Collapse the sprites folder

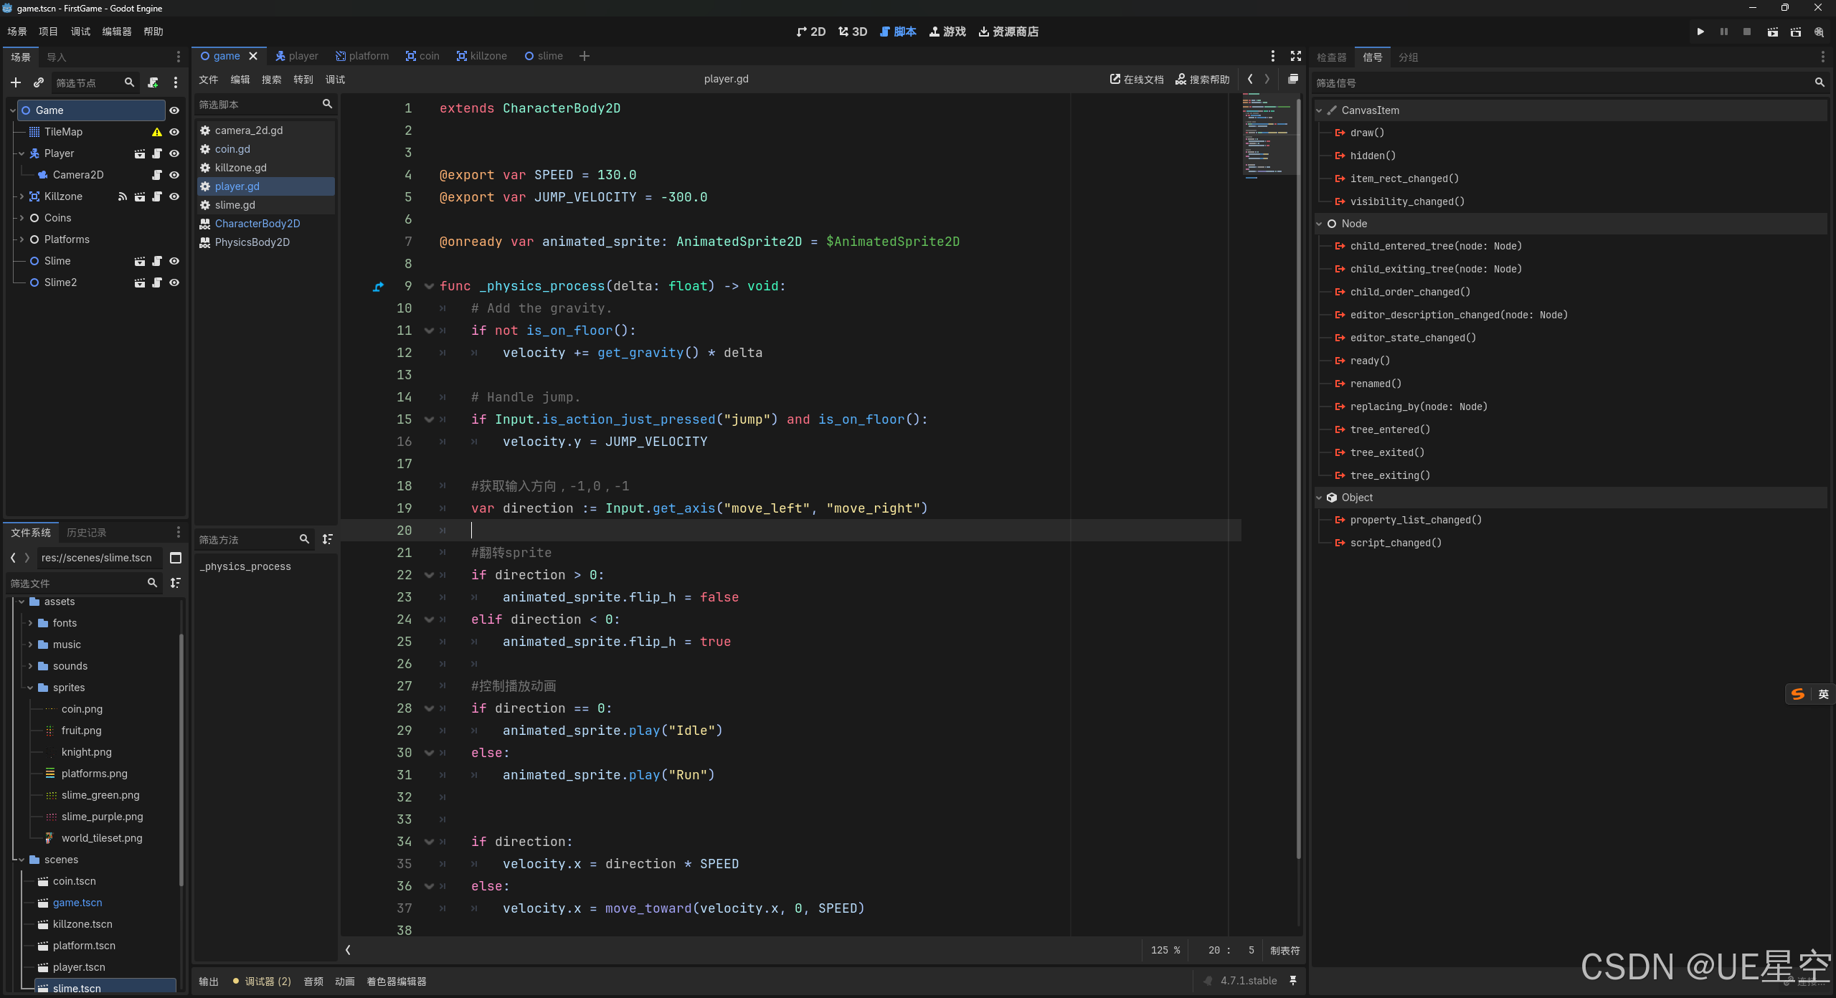coord(30,688)
